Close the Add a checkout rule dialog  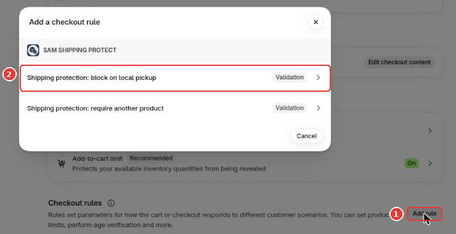[316, 22]
